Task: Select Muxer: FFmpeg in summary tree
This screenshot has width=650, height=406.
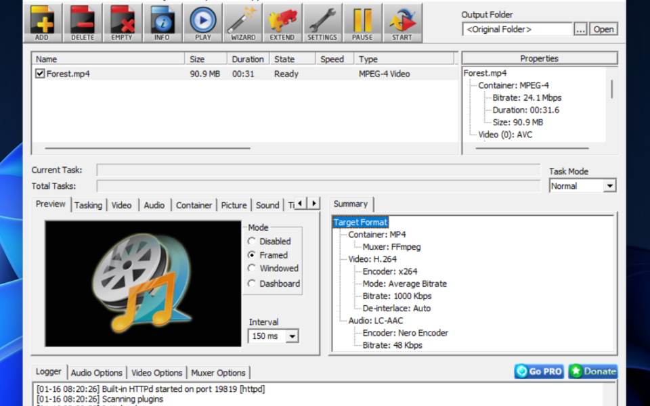Action: [392, 247]
